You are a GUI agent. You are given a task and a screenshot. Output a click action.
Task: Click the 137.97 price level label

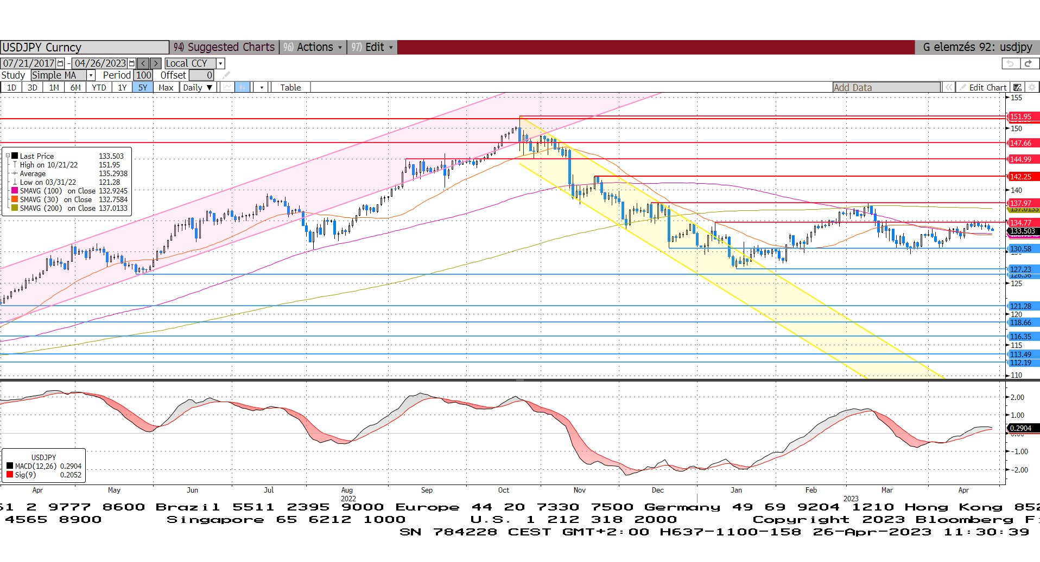tap(1023, 203)
